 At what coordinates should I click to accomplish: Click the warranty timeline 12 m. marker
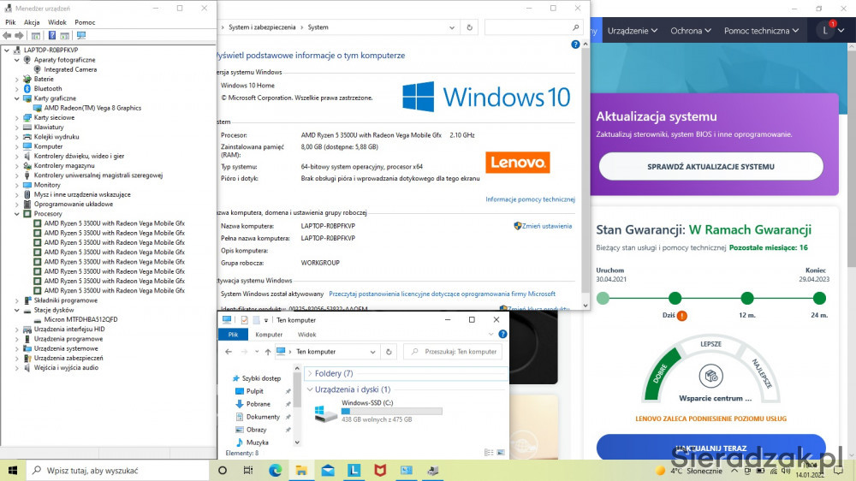[x=747, y=299]
